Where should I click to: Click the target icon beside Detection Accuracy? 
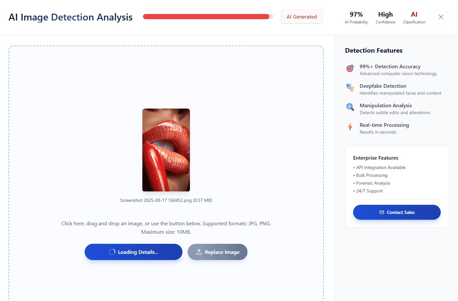click(350, 68)
